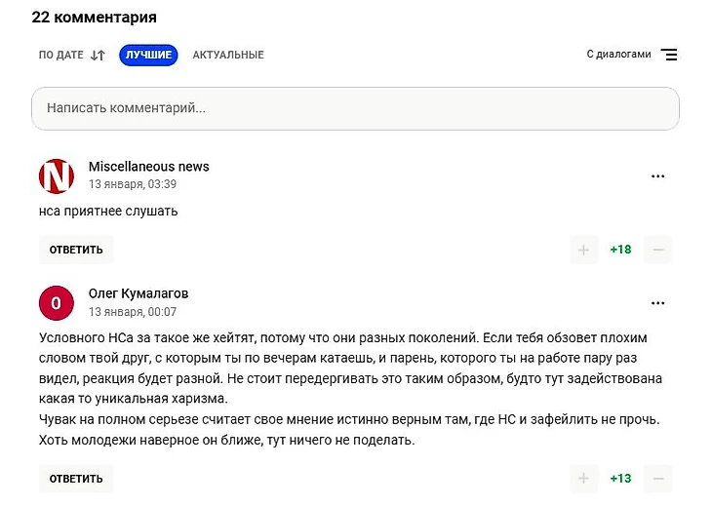Downvote Олег Кумалагов's comment with minus
This screenshot has height=505, width=712.
(x=658, y=479)
